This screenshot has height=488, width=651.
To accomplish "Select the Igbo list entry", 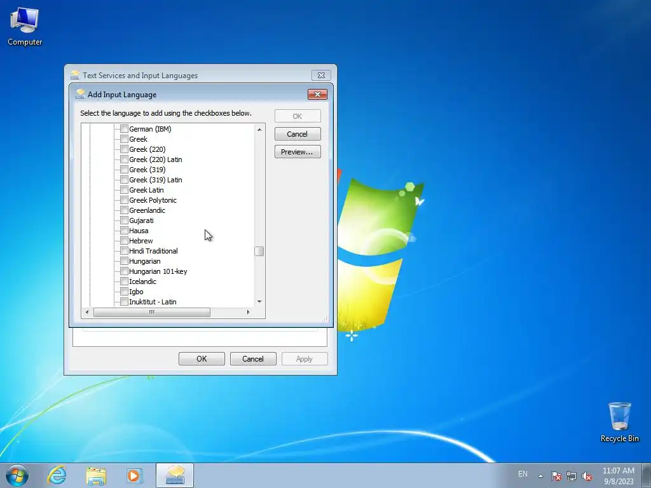I will (x=136, y=292).
